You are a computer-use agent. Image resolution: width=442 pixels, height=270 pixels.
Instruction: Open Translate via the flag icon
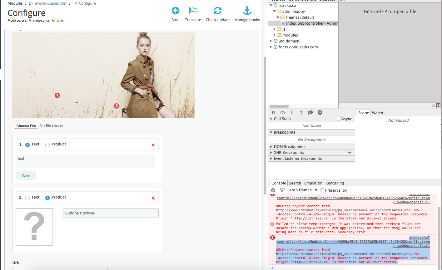(193, 11)
